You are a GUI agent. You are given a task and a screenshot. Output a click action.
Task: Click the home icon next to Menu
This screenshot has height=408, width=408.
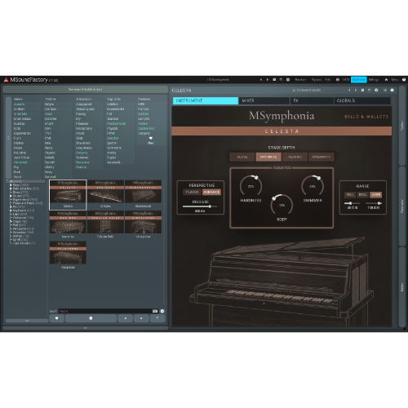386,80
